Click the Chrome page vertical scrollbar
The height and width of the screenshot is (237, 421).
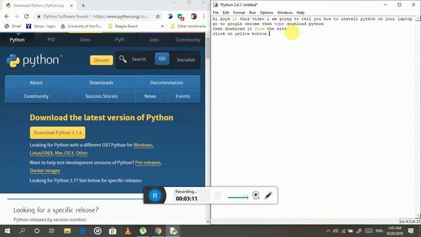[x=208, y=49]
